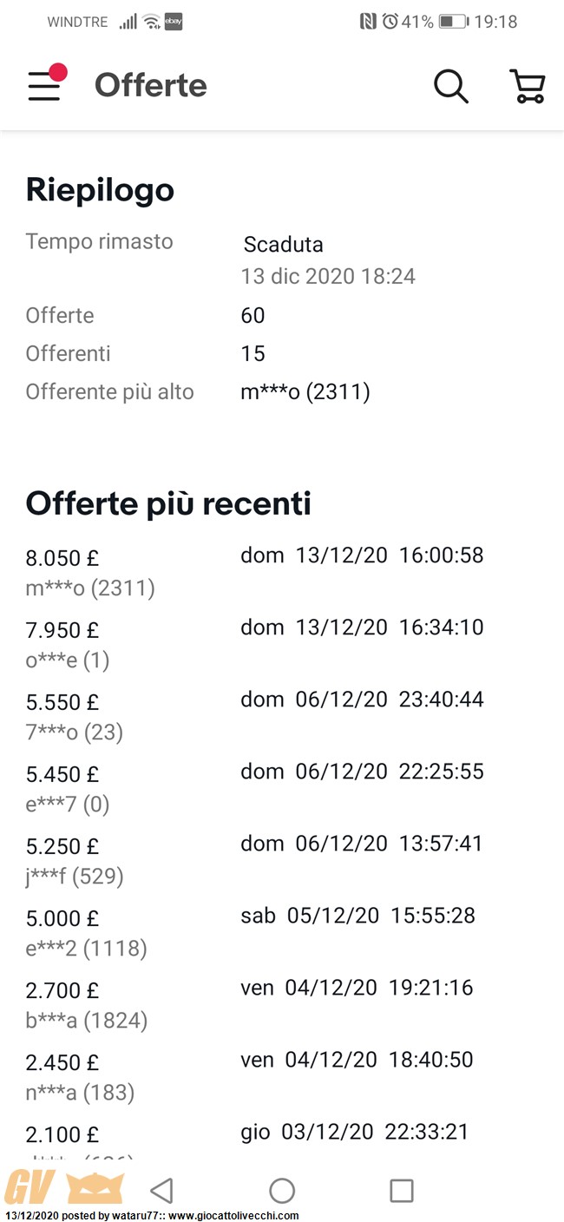The height and width of the screenshot is (1222, 564).
Task: Tap the Wi-Fi status icon
Action: tap(152, 22)
